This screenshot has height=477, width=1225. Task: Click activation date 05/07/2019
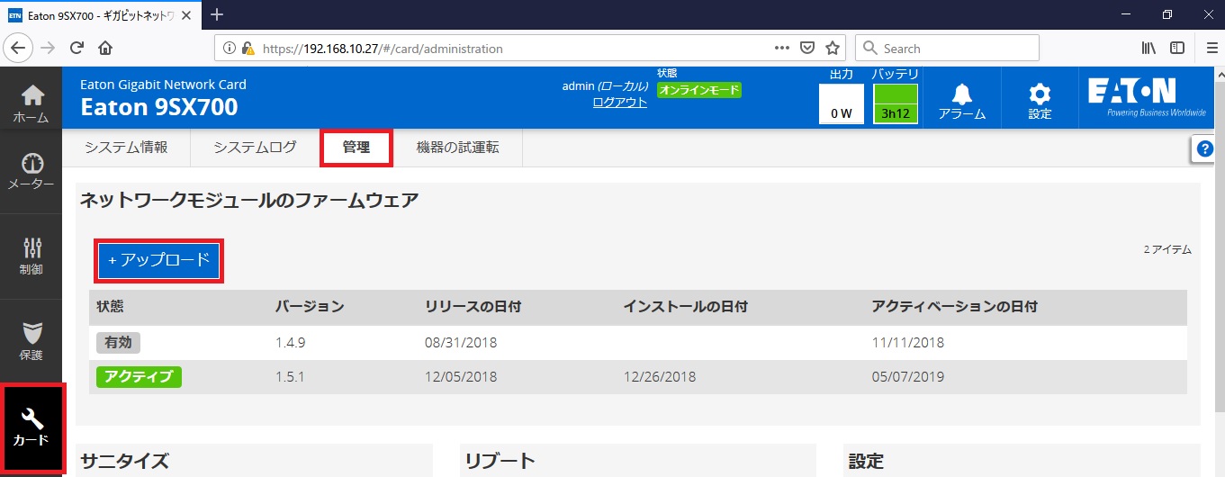click(908, 376)
